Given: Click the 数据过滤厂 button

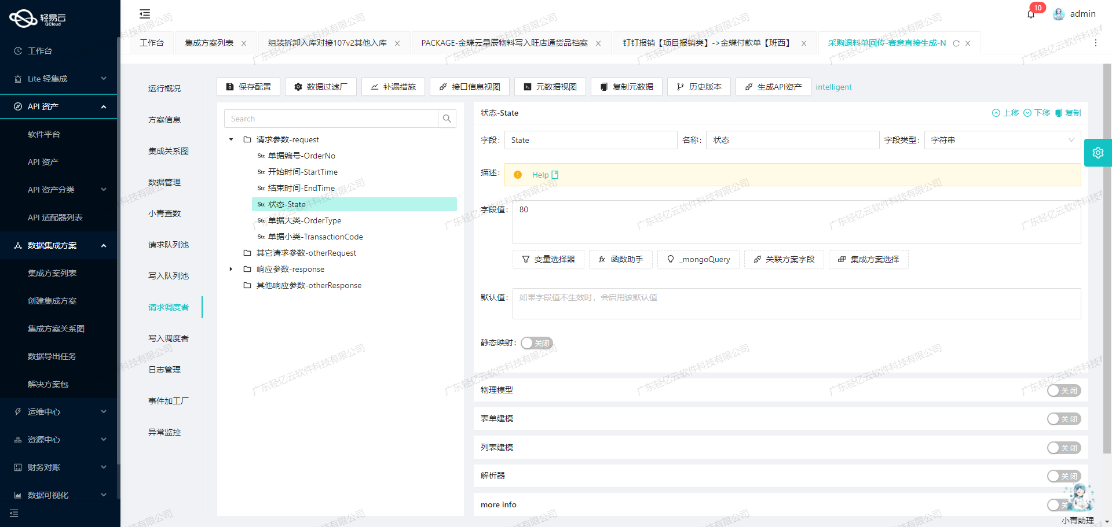Looking at the screenshot, I should (321, 87).
